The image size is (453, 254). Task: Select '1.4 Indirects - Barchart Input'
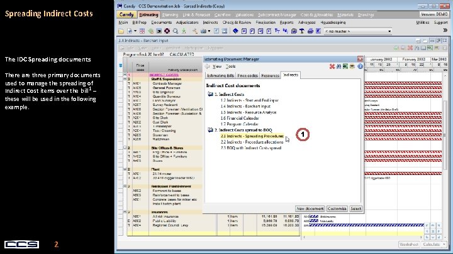pos(245,106)
